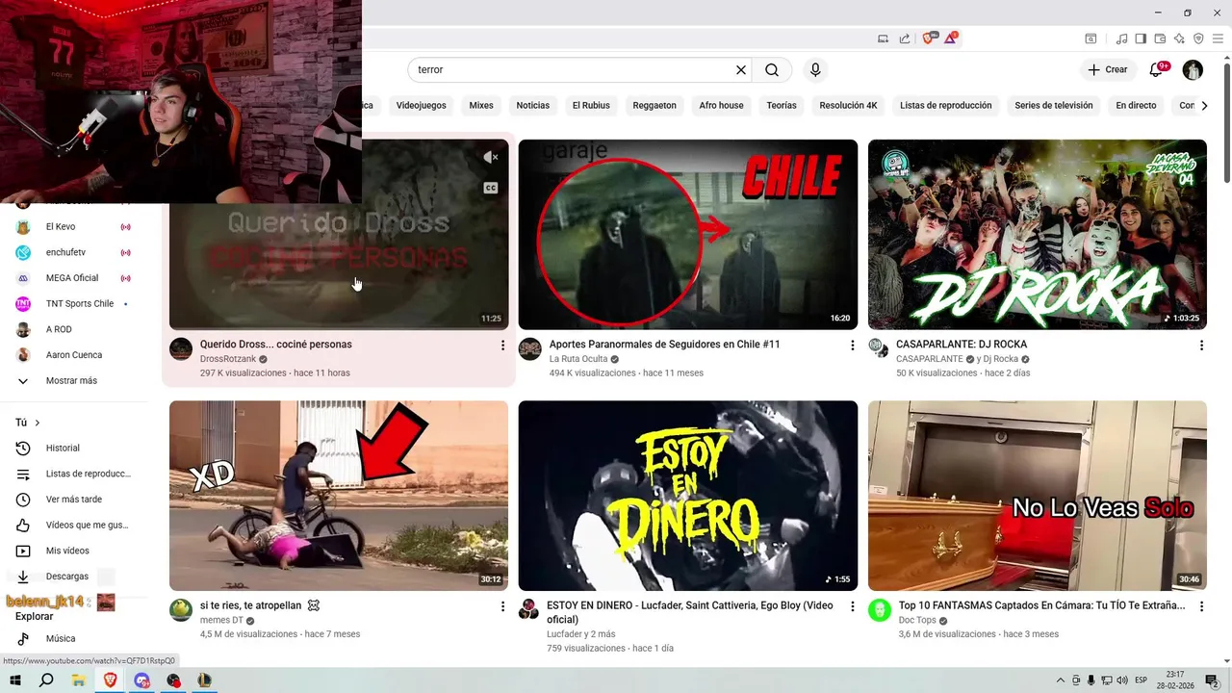Open options menu for si te ries video
The height and width of the screenshot is (693, 1232).
click(502, 606)
